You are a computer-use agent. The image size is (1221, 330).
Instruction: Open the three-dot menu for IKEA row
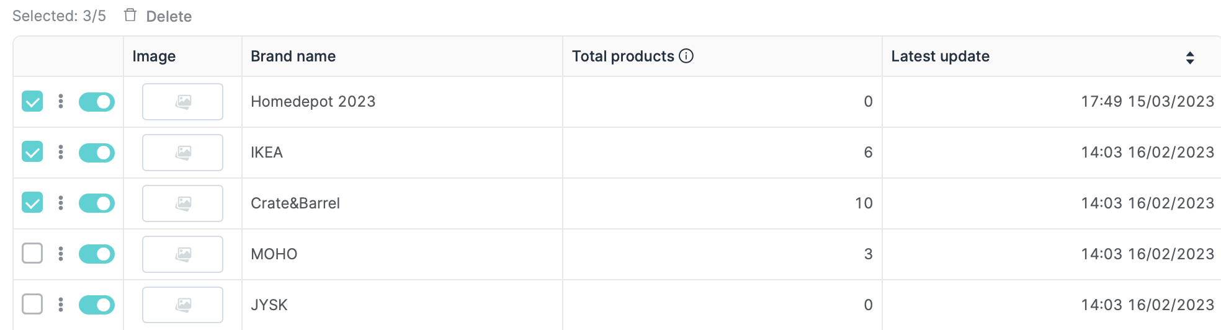tap(61, 152)
